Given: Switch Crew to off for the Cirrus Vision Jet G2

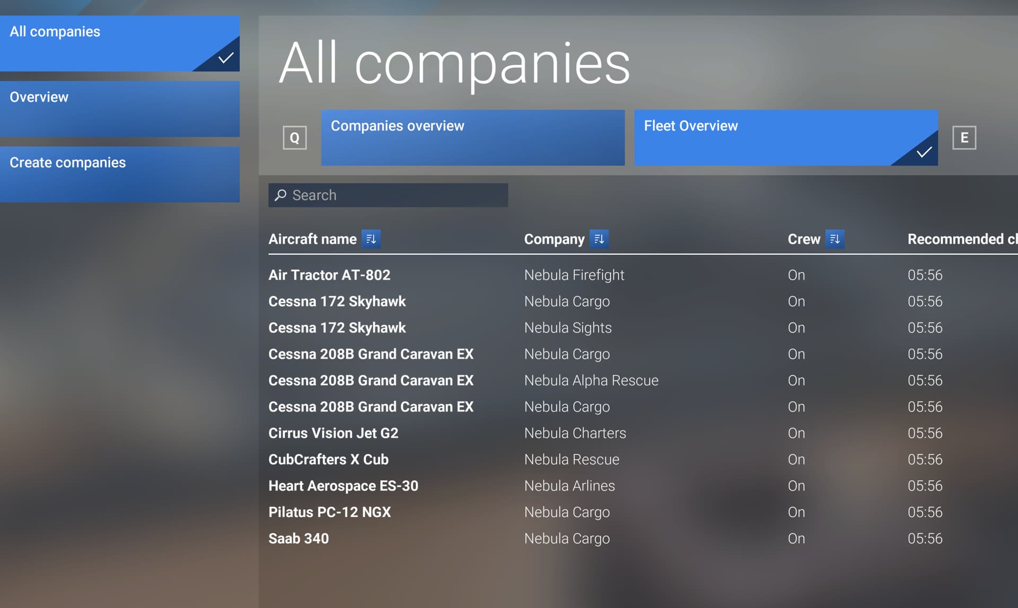Looking at the screenshot, I should [796, 433].
